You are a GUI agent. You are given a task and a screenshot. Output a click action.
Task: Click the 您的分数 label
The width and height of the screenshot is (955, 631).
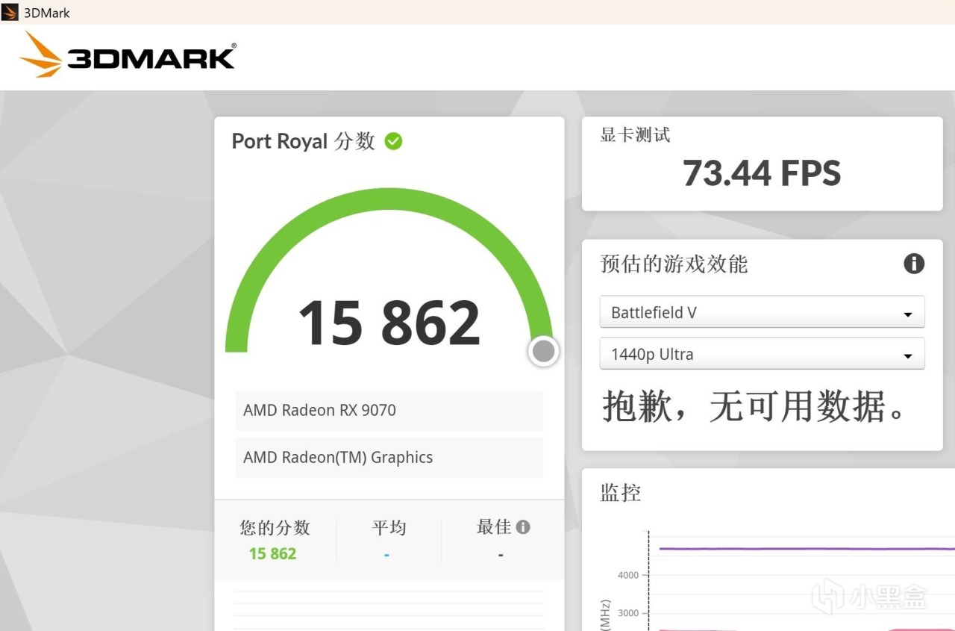(x=275, y=527)
